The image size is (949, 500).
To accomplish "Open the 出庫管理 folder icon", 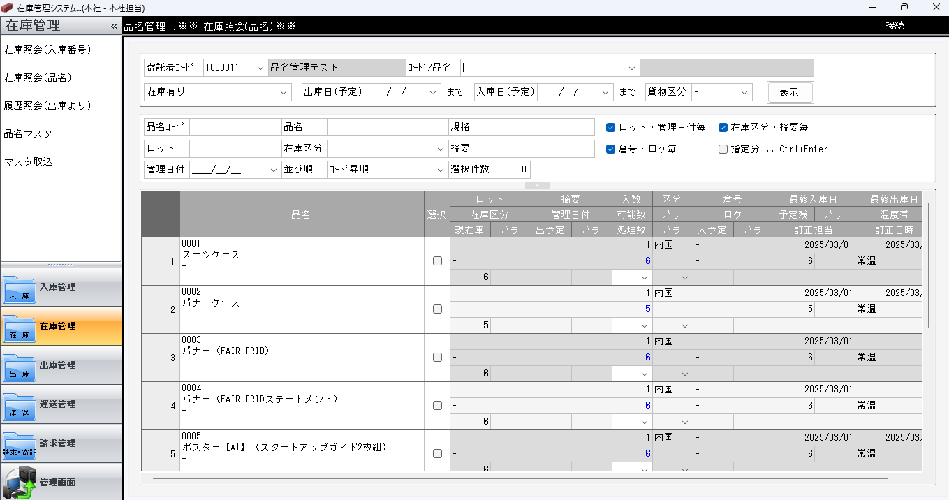I will click(19, 367).
